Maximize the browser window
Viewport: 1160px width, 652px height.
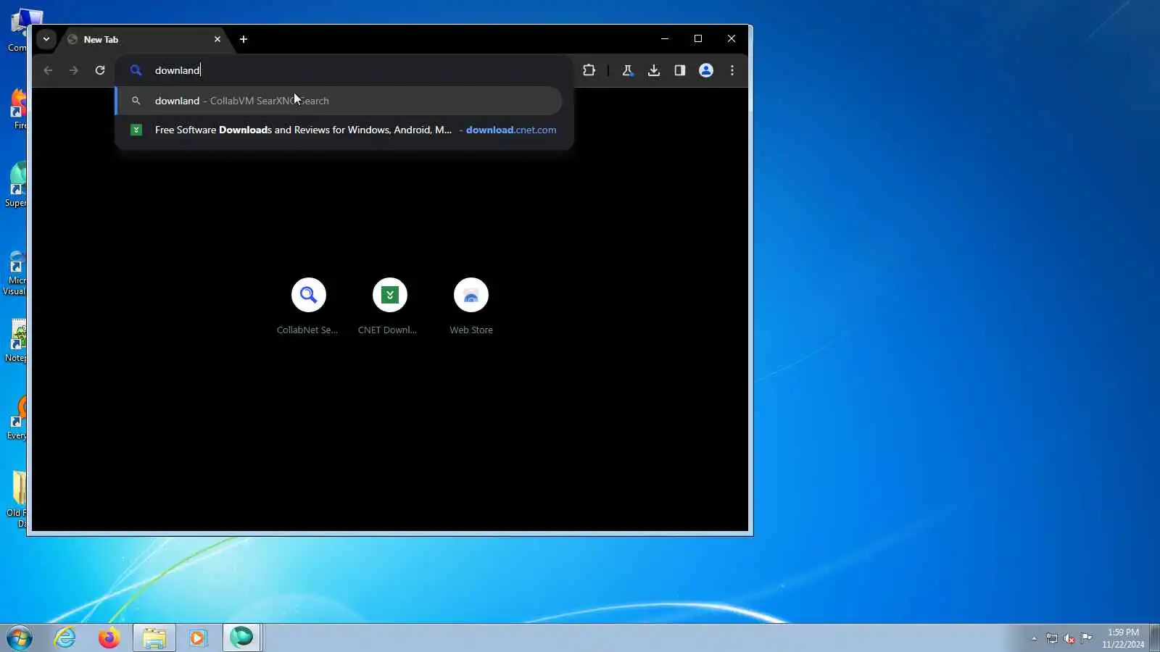point(698,38)
